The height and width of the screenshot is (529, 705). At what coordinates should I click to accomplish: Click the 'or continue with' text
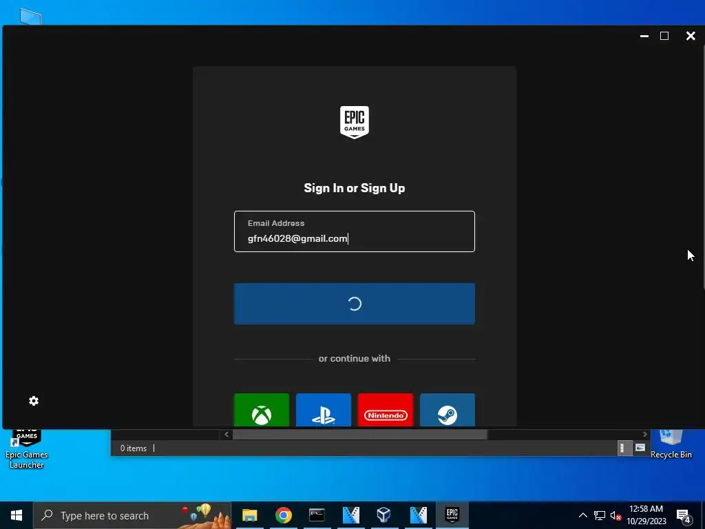click(355, 358)
